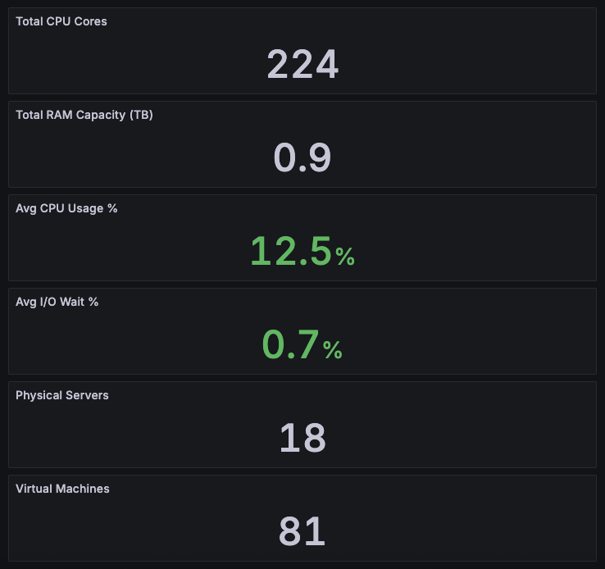605x569 pixels.
Task: Click the Avg I/O Wait % panel title
Action: [57, 302]
